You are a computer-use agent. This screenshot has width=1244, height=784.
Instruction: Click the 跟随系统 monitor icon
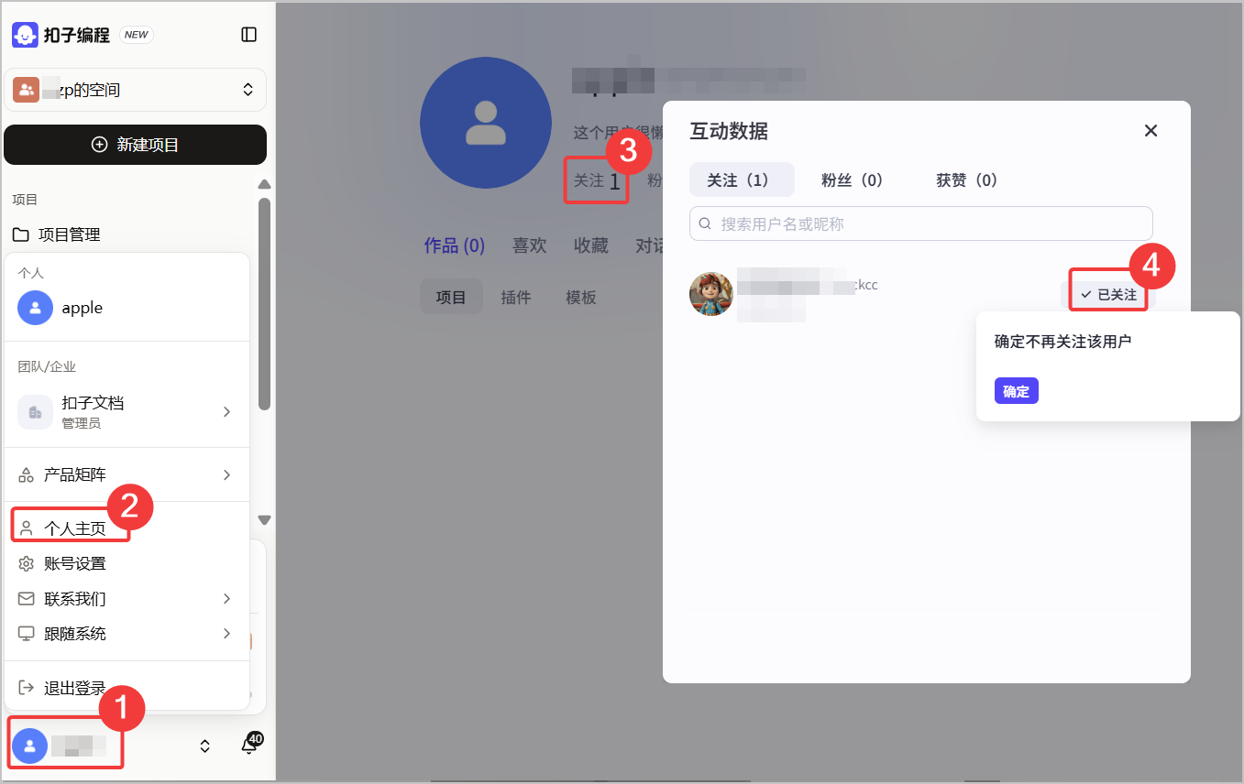[x=27, y=634]
